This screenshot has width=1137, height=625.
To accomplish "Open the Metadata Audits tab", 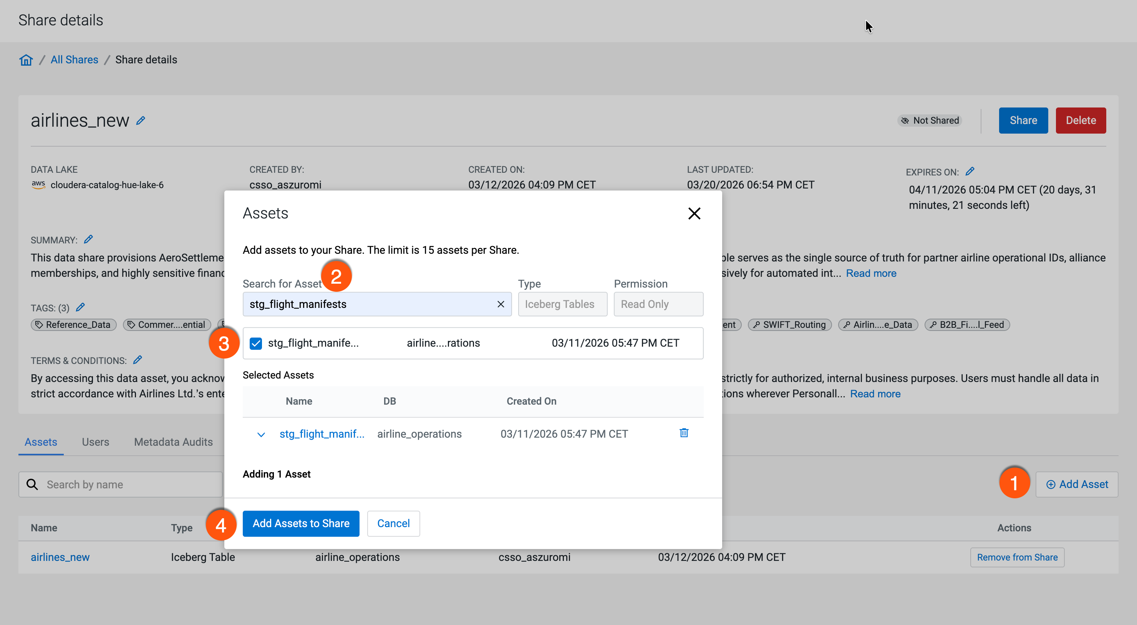I will pyautogui.click(x=173, y=442).
